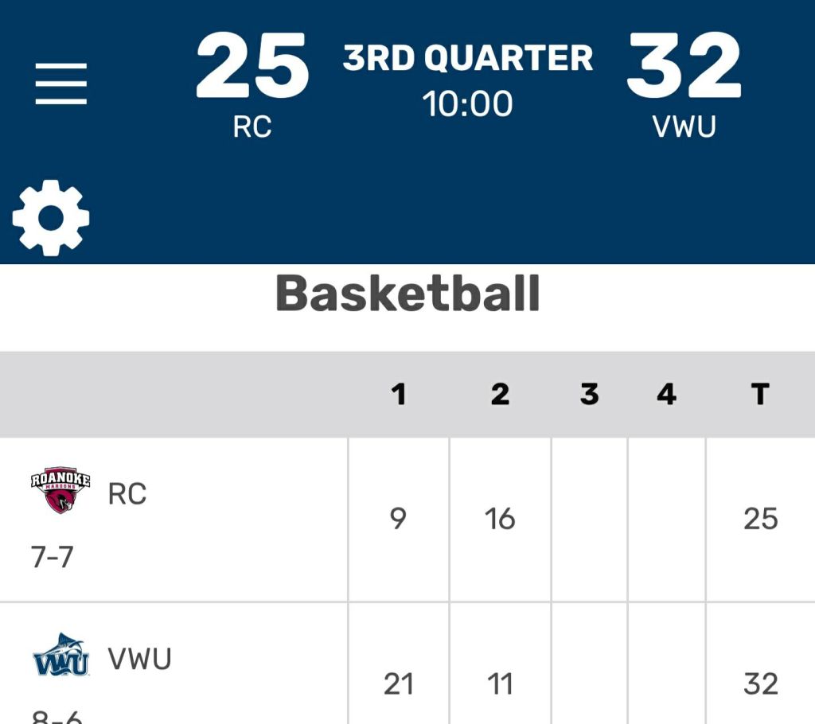This screenshot has height=724, width=815.
Task: Select the quarter 1 column header
Action: click(x=399, y=394)
